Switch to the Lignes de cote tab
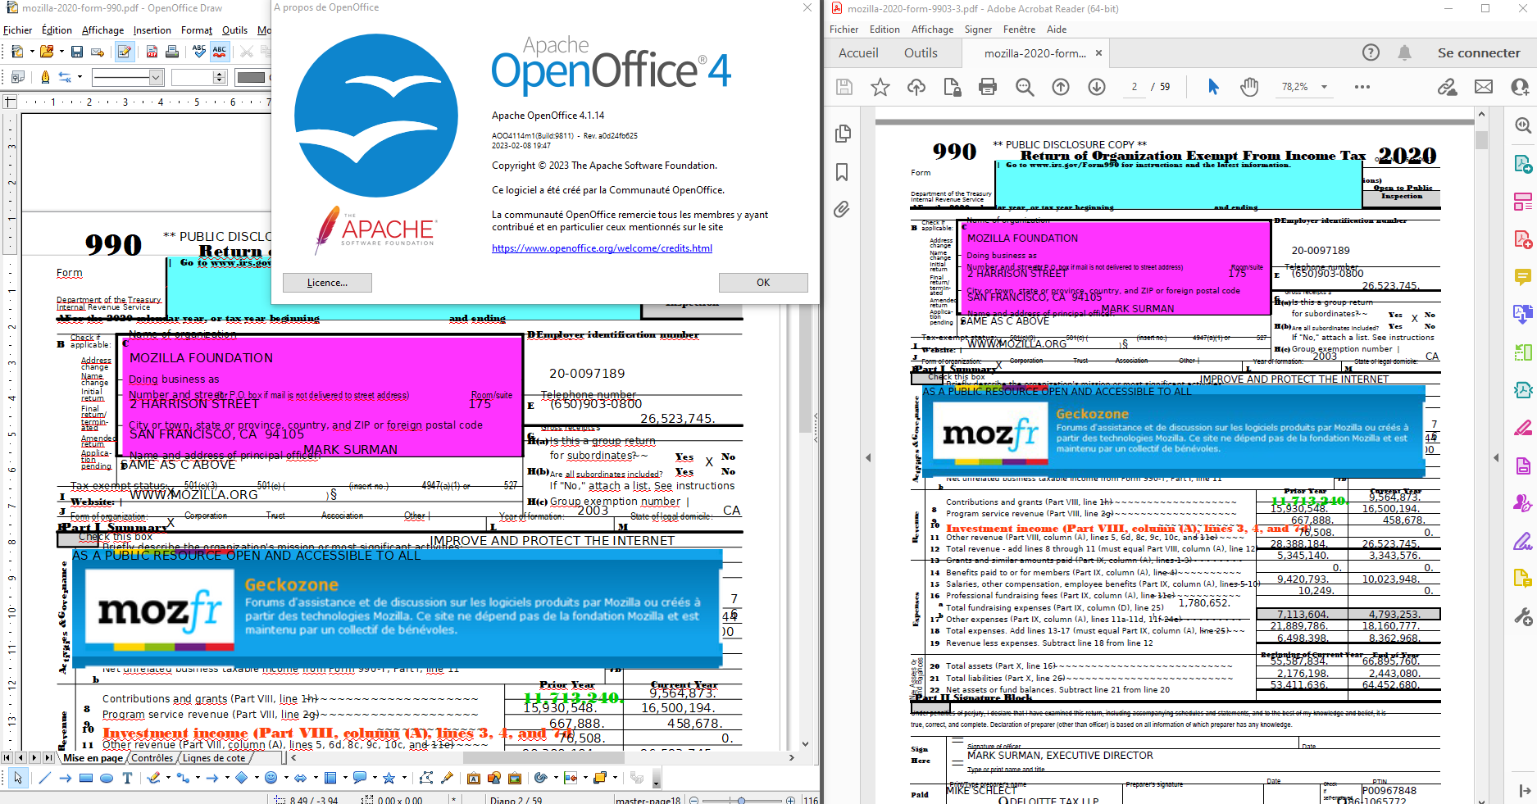Viewport: 1537px width, 804px height. click(214, 758)
